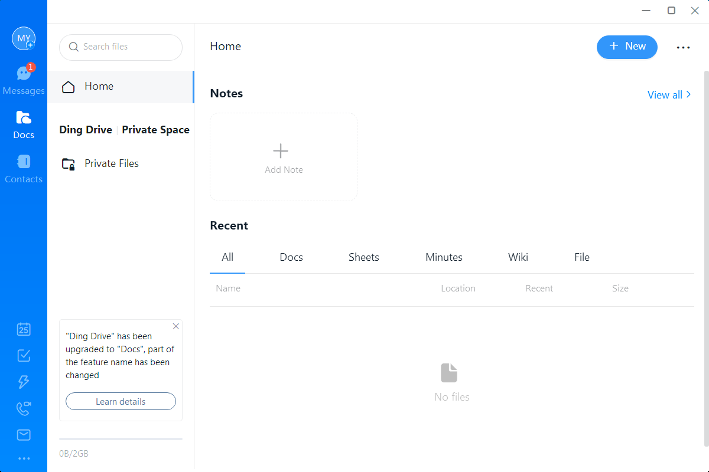Image resolution: width=709 pixels, height=472 pixels.
Task: Click the MY profile avatar
Action: (24, 38)
